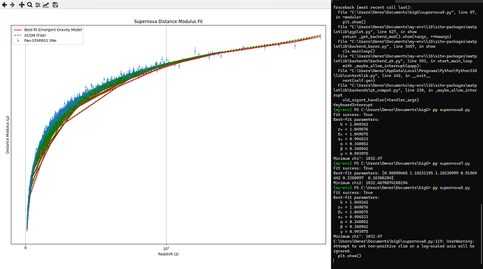Open the Configure subplots sliders tool

pyautogui.click(x=38, y=5)
